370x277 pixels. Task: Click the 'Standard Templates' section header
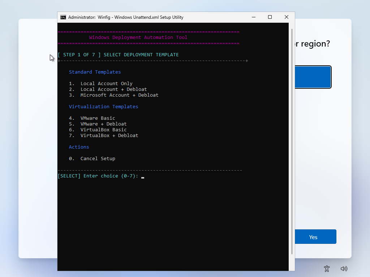pos(95,72)
